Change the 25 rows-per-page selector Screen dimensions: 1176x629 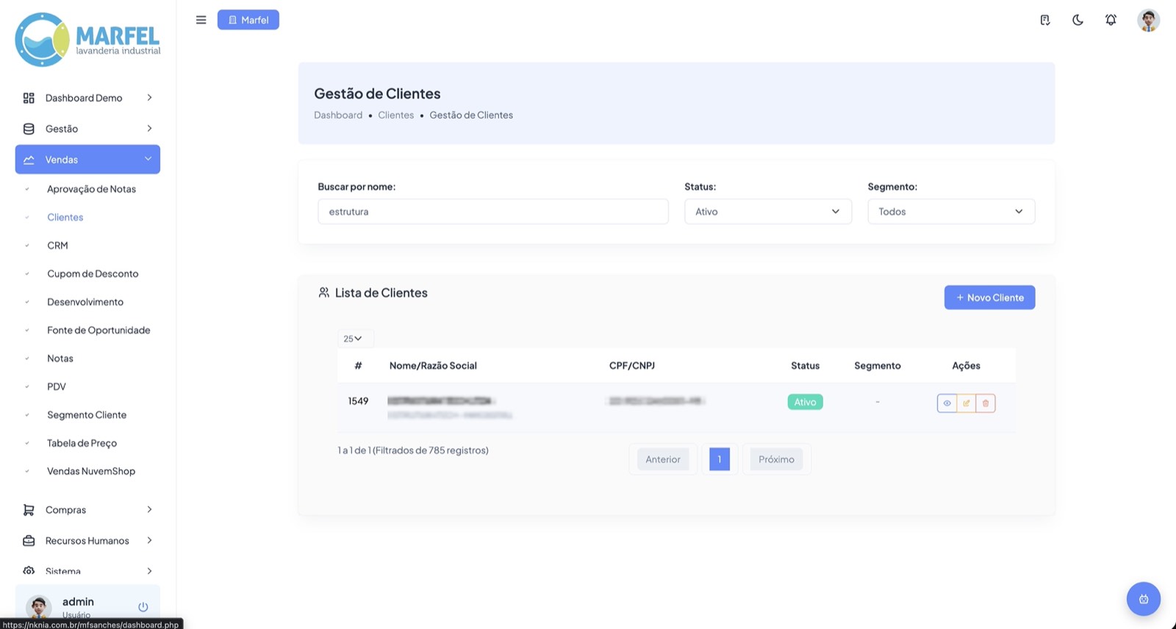[355, 339]
